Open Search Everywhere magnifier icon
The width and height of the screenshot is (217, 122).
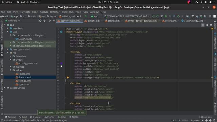coord(210,16)
